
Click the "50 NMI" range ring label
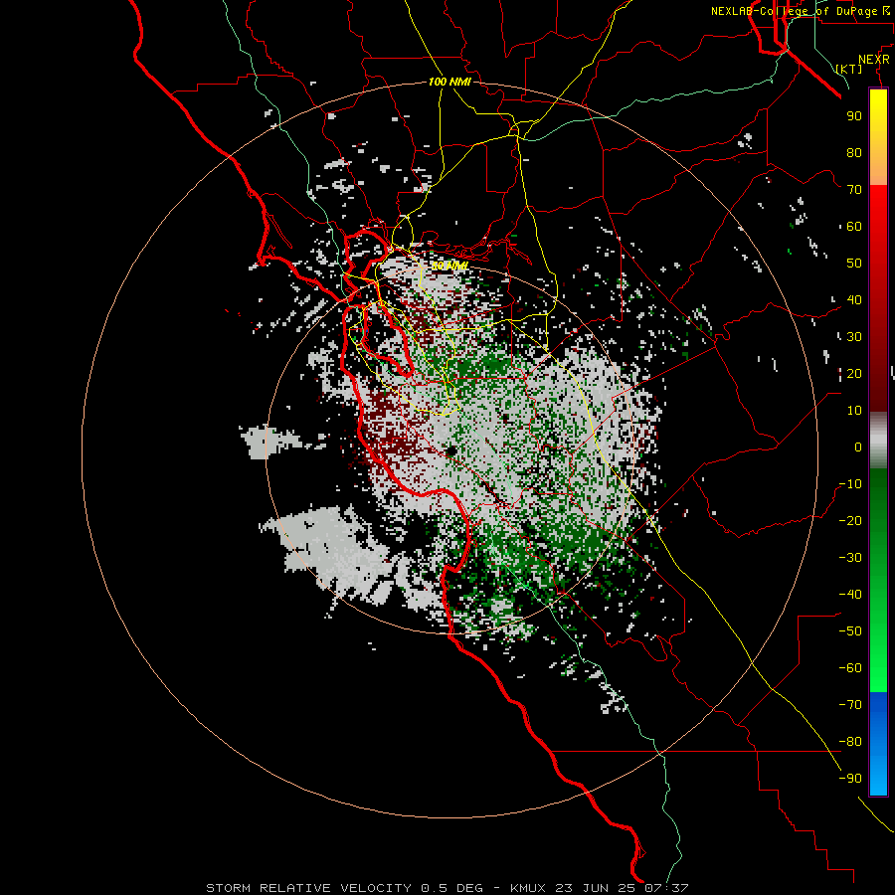[x=449, y=266]
